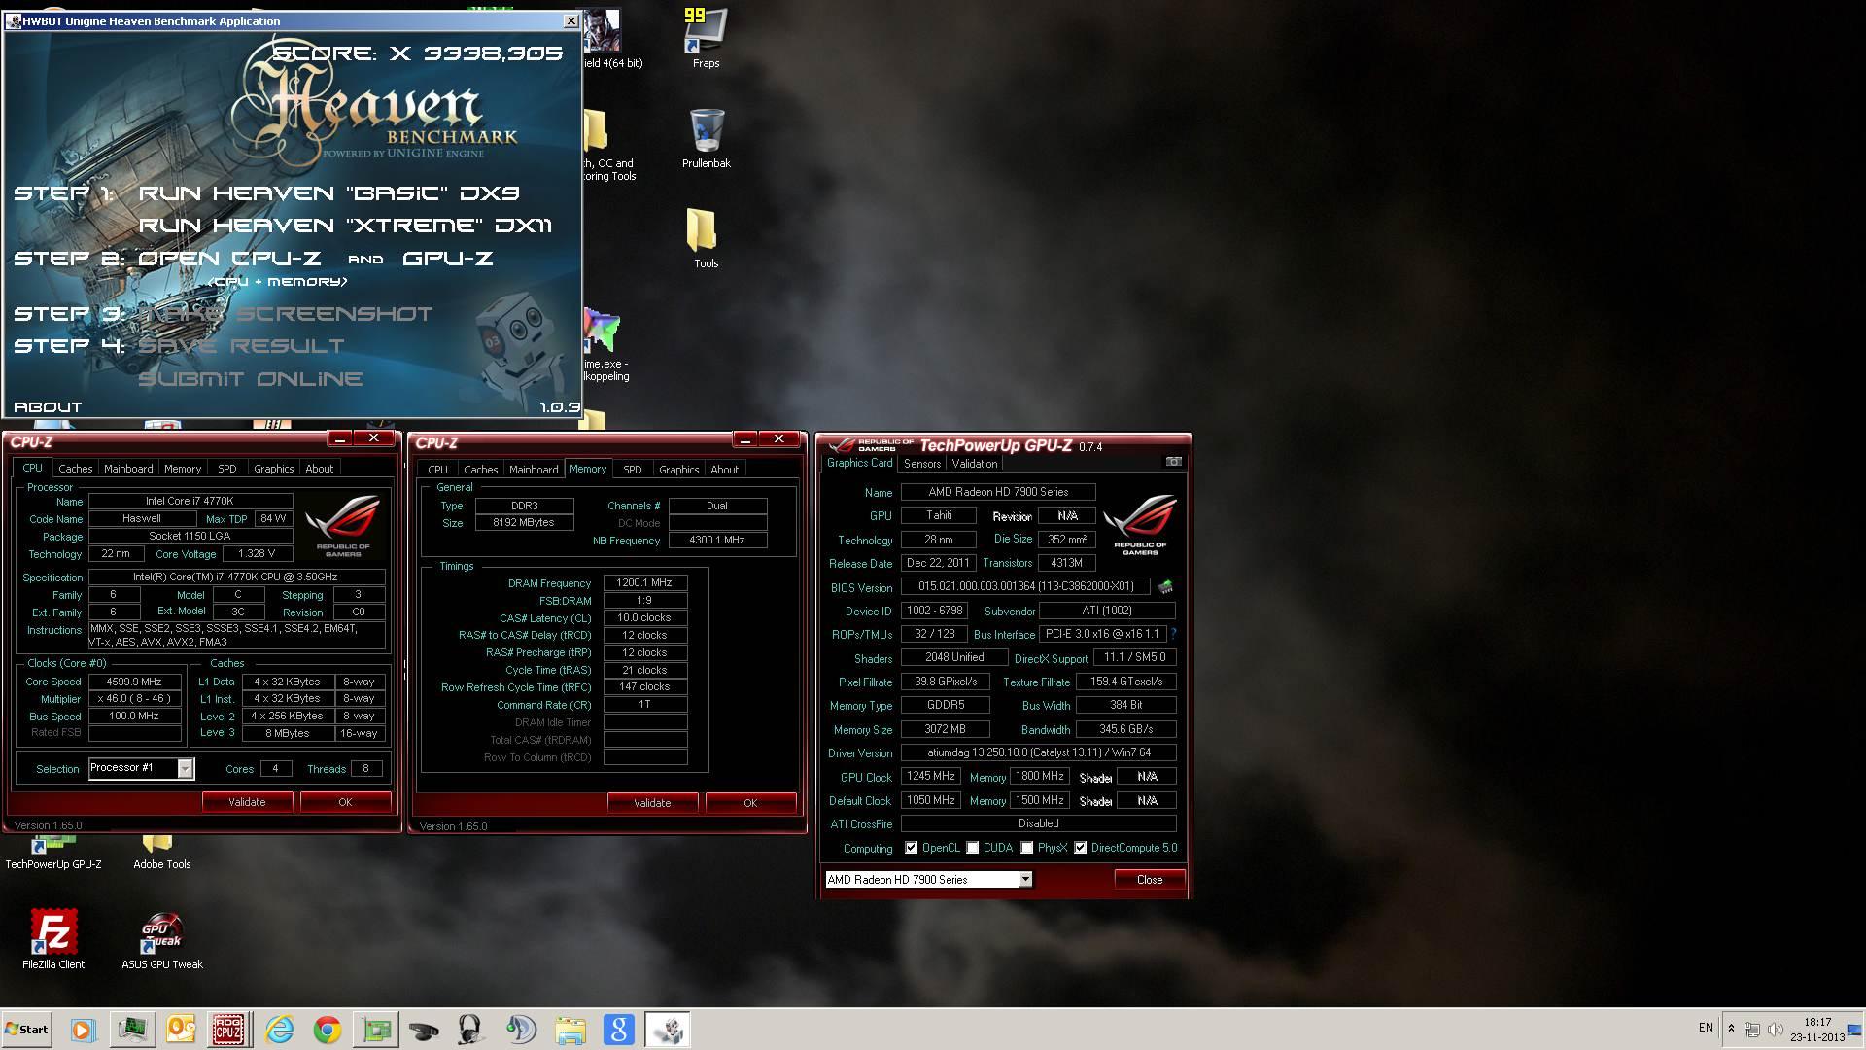The width and height of the screenshot is (1866, 1050).
Task: Open the Tools folder on desktop
Action: pyautogui.click(x=706, y=238)
